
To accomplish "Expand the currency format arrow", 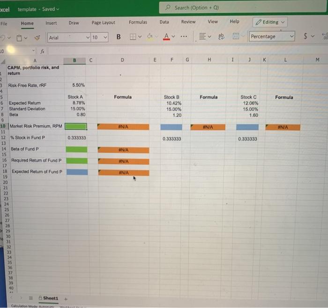I will pos(313,36).
